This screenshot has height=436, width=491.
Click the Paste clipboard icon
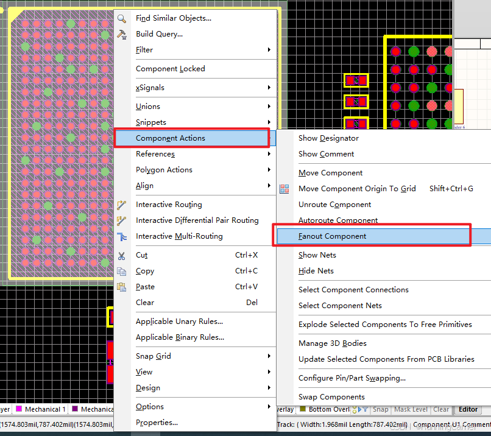point(121,286)
